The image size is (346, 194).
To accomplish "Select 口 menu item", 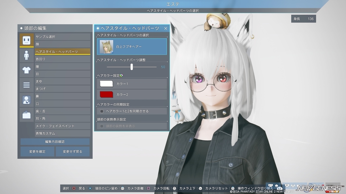I will click(63, 104).
